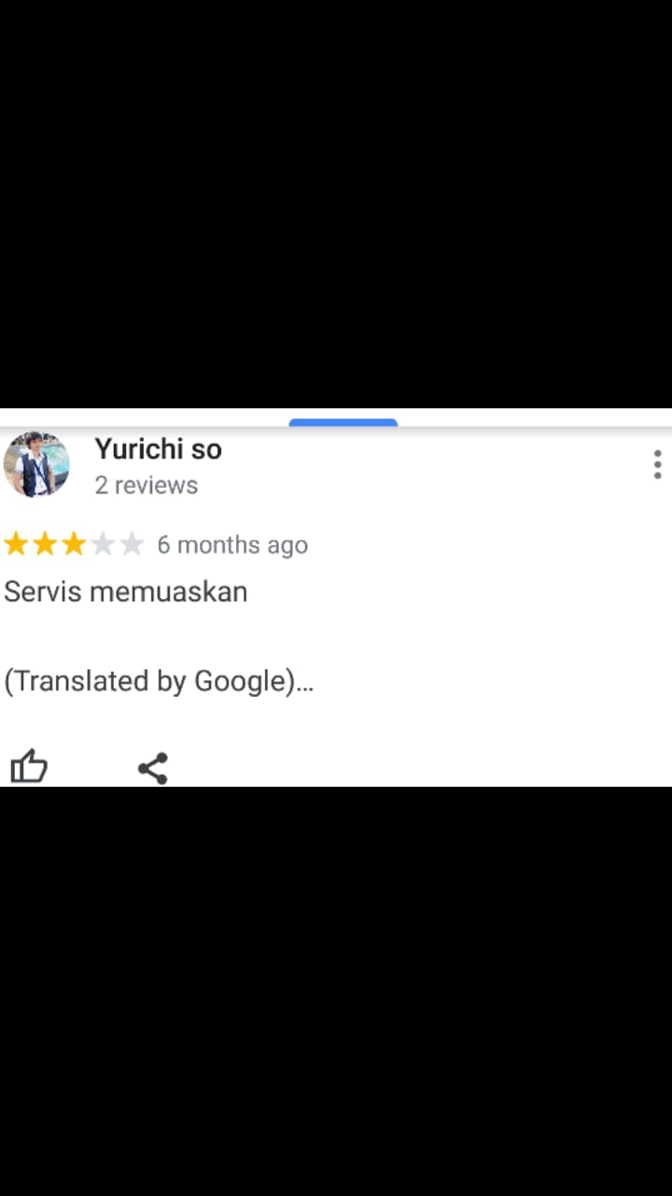Tap the first yellow rating star

(x=16, y=544)
